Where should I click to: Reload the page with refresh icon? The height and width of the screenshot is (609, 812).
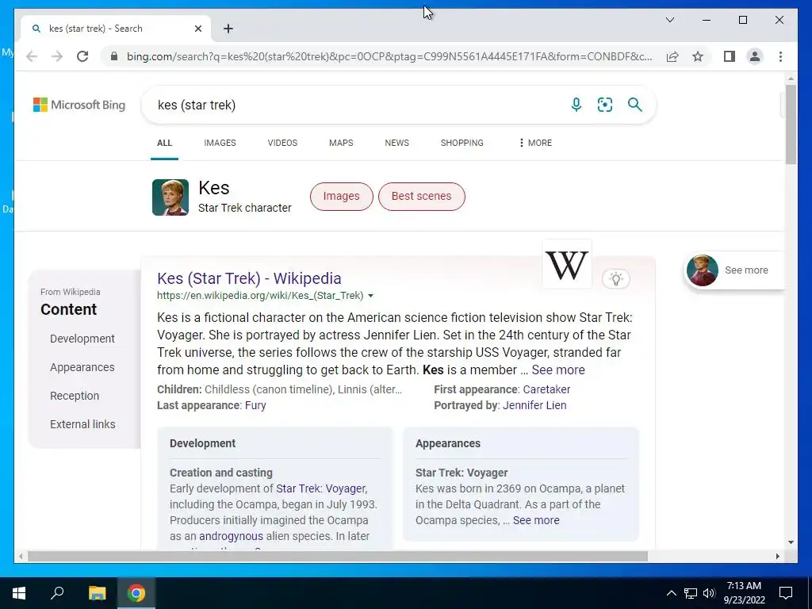pyautogui.click(x=82, y=56)
